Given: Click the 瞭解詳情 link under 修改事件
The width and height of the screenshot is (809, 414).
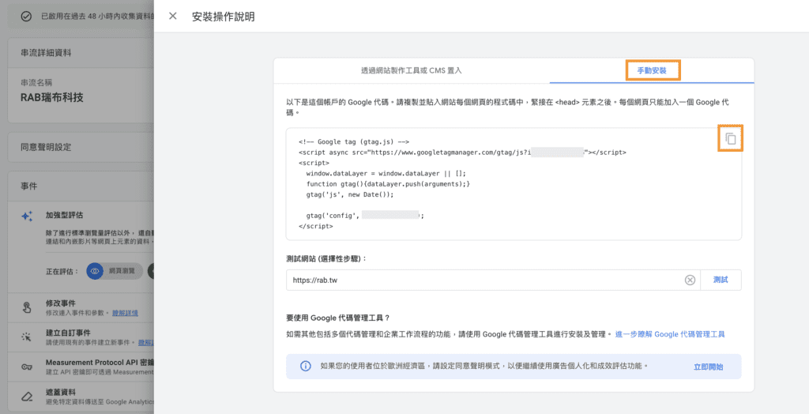Looking at the screenshot, I should [x=125, y=314].
